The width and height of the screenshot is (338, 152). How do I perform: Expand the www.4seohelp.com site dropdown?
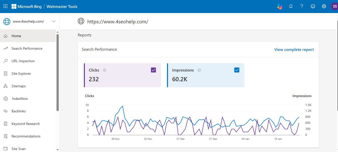[53, 21]
